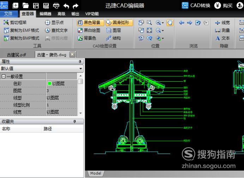This screenshot has height=178, width=244.
Task: Open the 结构 structure view
Action: coord(113,38)
